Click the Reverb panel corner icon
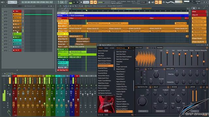 click(186, 87)
